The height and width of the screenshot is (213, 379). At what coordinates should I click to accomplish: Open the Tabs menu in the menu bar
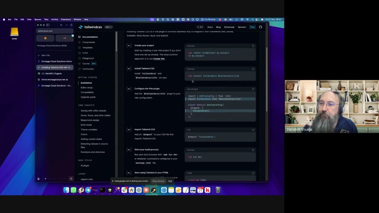tap(46, 20)
